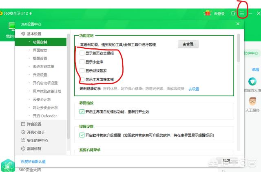Click the 去管理 button
The image size is (261, 172).
(188, 44)
